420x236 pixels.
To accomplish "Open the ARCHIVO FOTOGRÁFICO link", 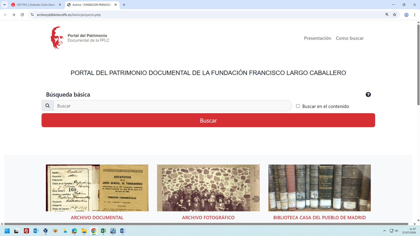I will (x=208, y=217).
